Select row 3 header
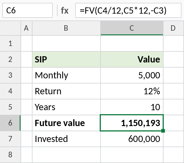Image resolution: width=184 pixels, height=163 pixels. pos(10,75)
